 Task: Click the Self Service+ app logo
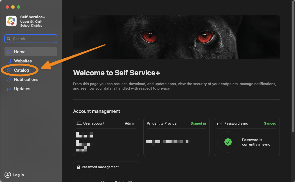pyautogui.click(x=11, y=21)
